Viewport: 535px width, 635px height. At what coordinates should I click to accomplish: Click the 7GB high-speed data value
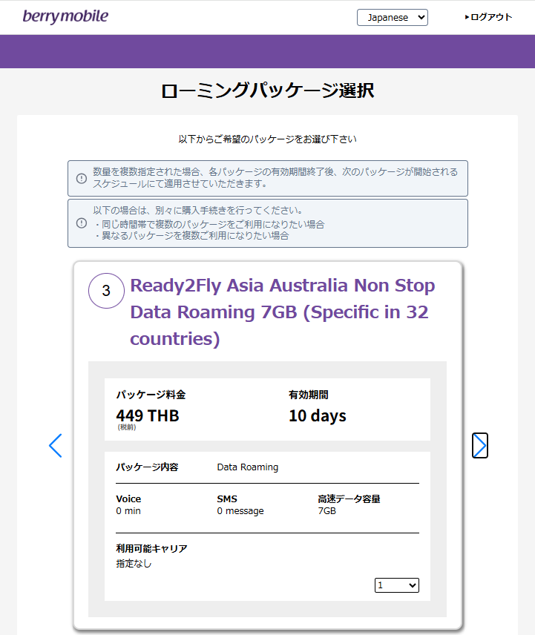pyautogui.click(x=326, y=511)
